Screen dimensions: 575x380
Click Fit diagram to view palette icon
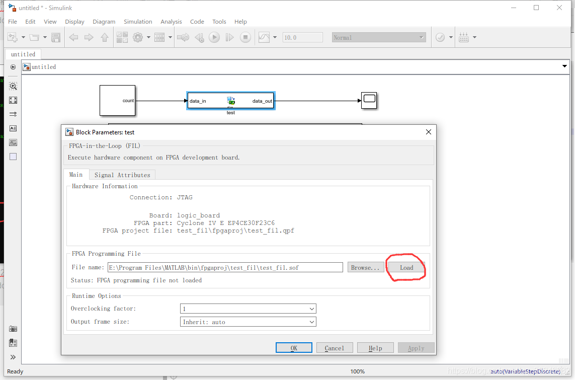point(13,100)
